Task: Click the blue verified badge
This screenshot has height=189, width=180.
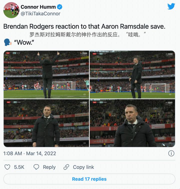Action: [60, 7]
